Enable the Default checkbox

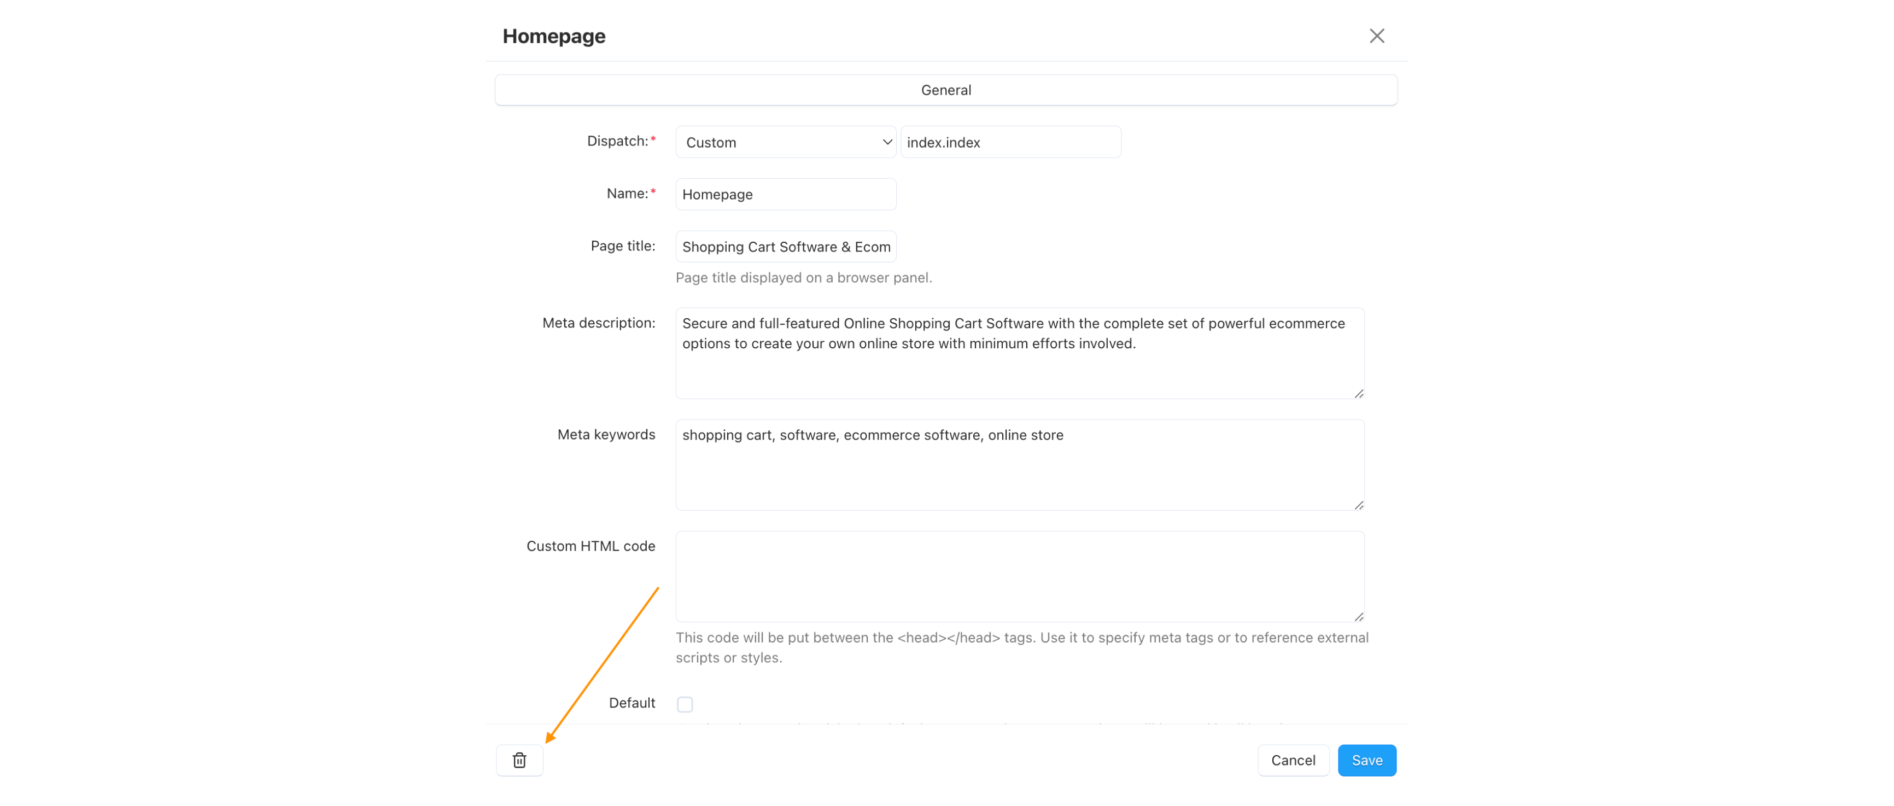[x=685, y=704]
